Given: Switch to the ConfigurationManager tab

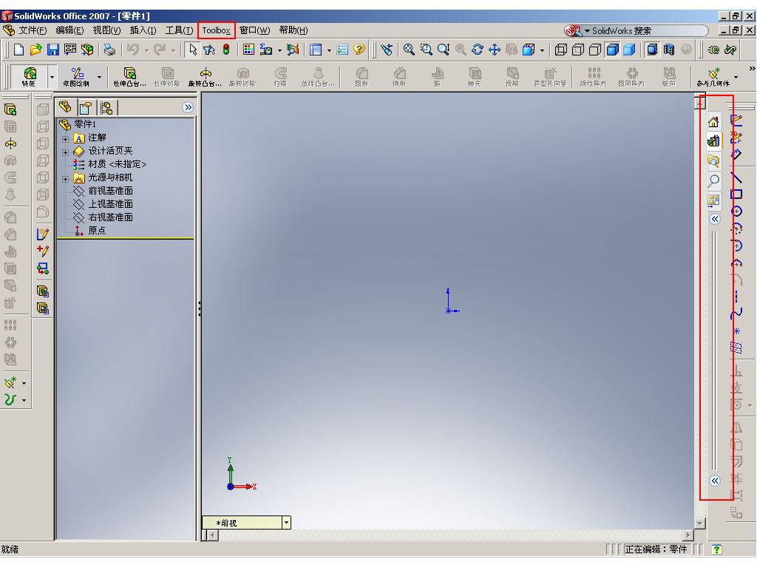Looking at the screenshot, I should click(x=106, y=107).
